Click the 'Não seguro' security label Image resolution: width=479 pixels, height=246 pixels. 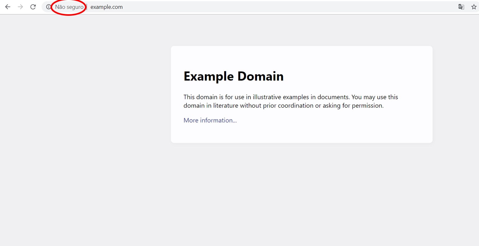point(69,7)
